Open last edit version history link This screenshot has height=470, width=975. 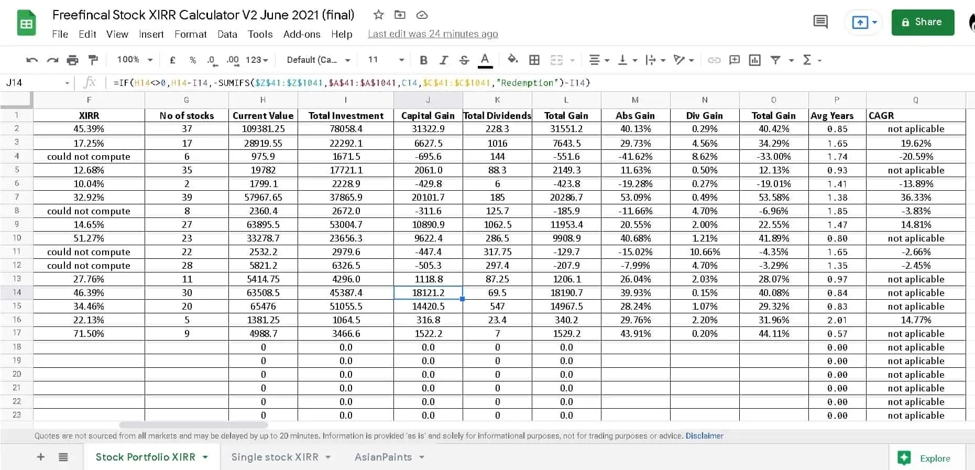click(433, 34)
